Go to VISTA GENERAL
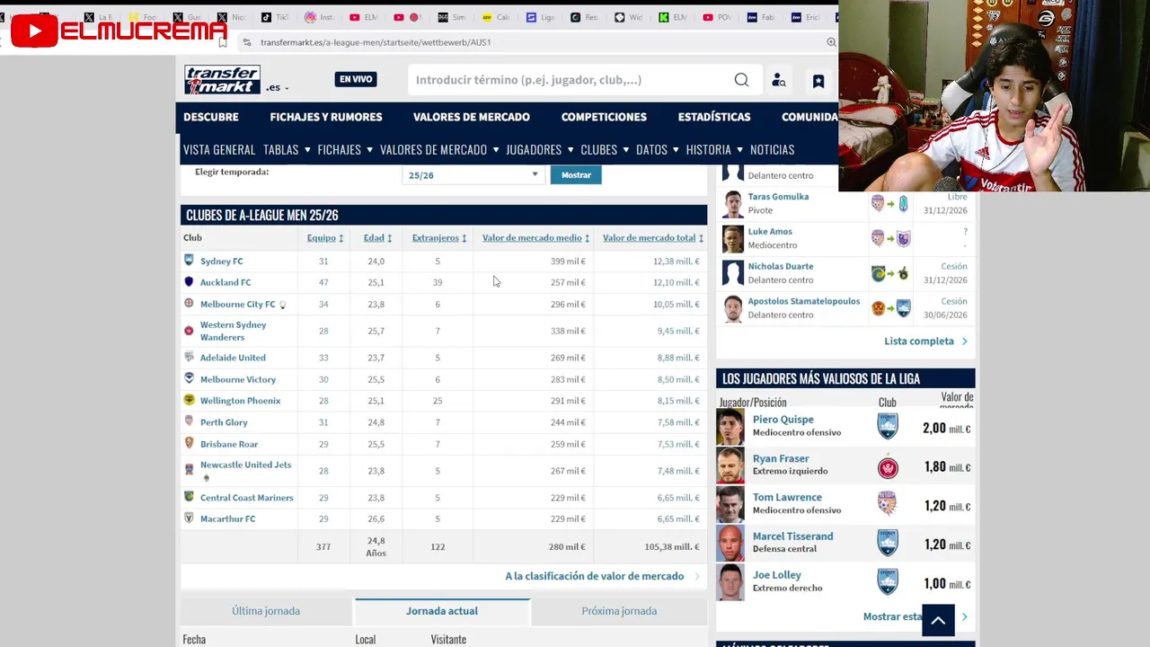1150x647 pixels. 219,149
